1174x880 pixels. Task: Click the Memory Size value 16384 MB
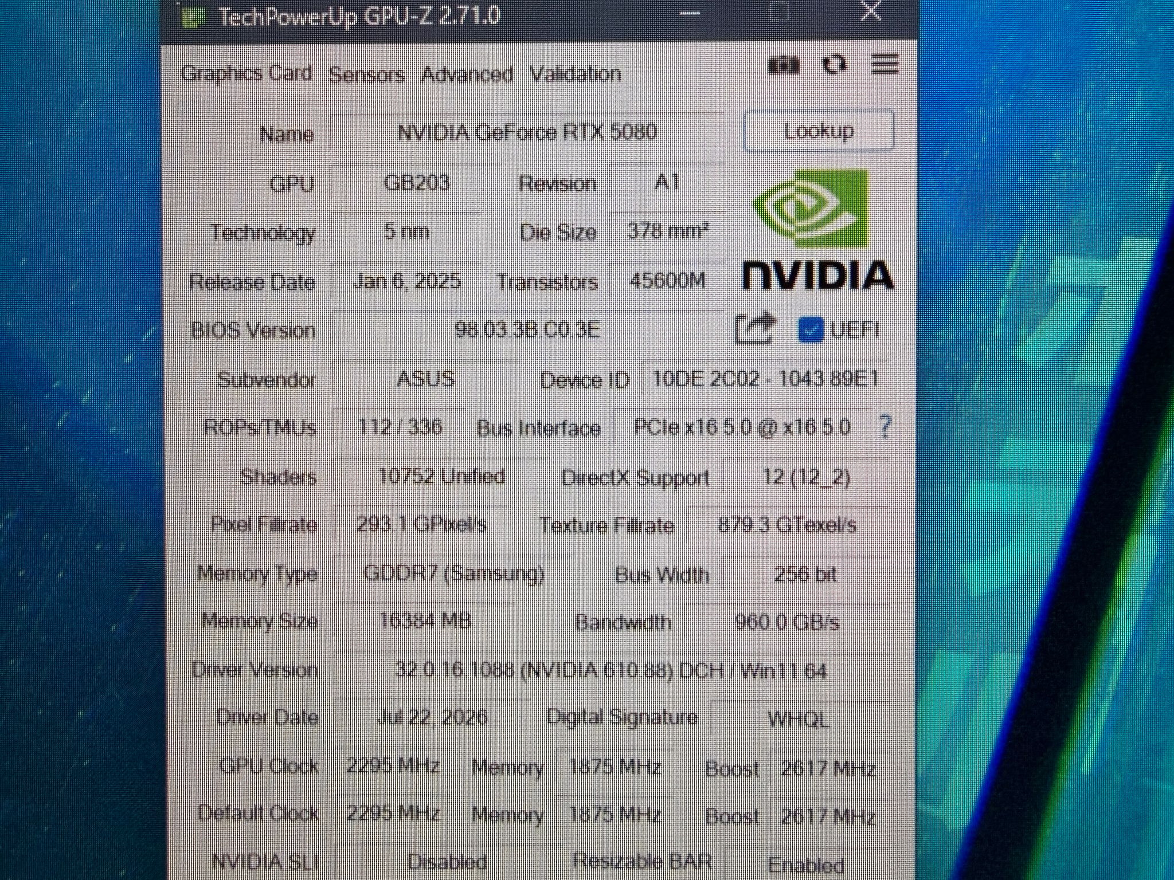[x=425, y=621]
